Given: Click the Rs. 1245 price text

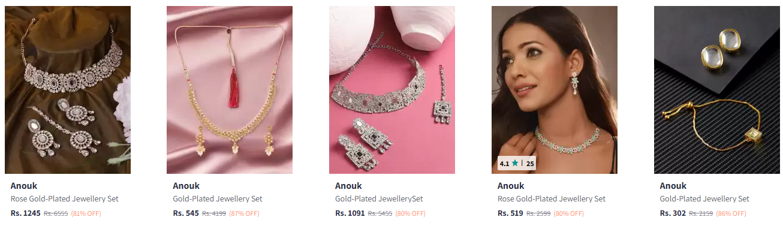Looking at the screenshot, I should pos(26,213).
